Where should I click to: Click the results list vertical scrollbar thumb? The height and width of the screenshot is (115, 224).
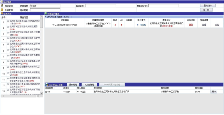click(41, 23)
